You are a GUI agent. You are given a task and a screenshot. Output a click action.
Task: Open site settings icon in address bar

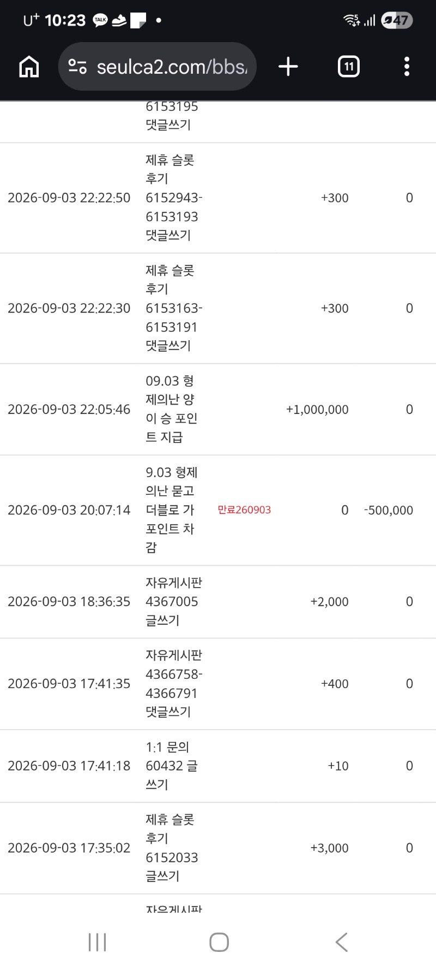click(x=77, y=67)
